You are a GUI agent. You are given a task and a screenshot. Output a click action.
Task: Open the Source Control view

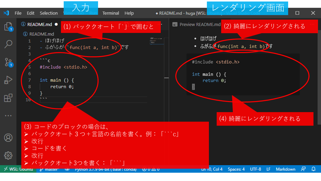pos(8,62)
